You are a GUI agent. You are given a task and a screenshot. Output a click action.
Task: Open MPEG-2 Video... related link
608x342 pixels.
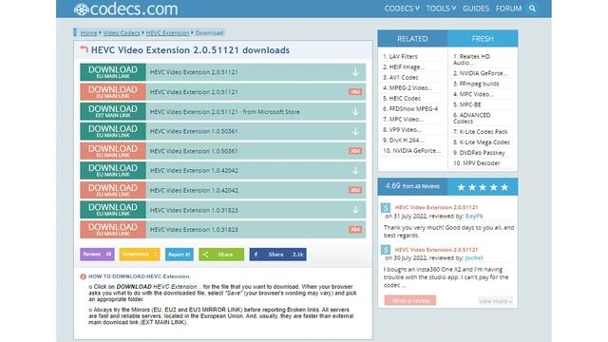tap(410, 88)
